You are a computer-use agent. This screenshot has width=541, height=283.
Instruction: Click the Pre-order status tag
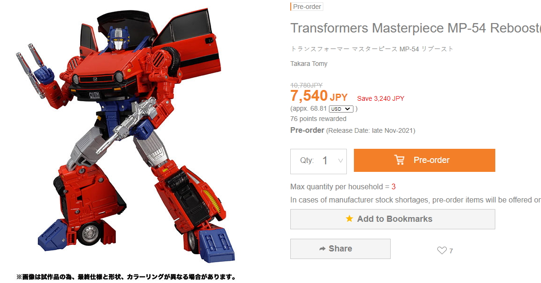tap(307, 7)
